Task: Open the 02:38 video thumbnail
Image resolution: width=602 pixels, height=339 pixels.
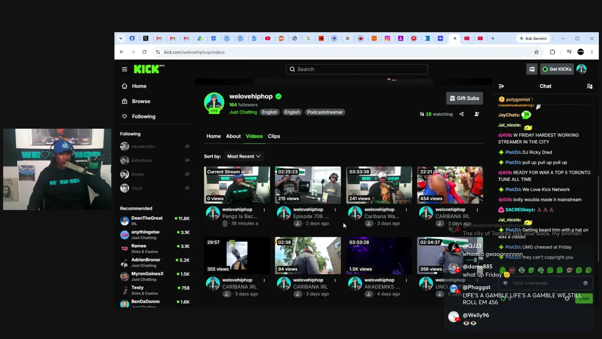Action: coord(308,256)
